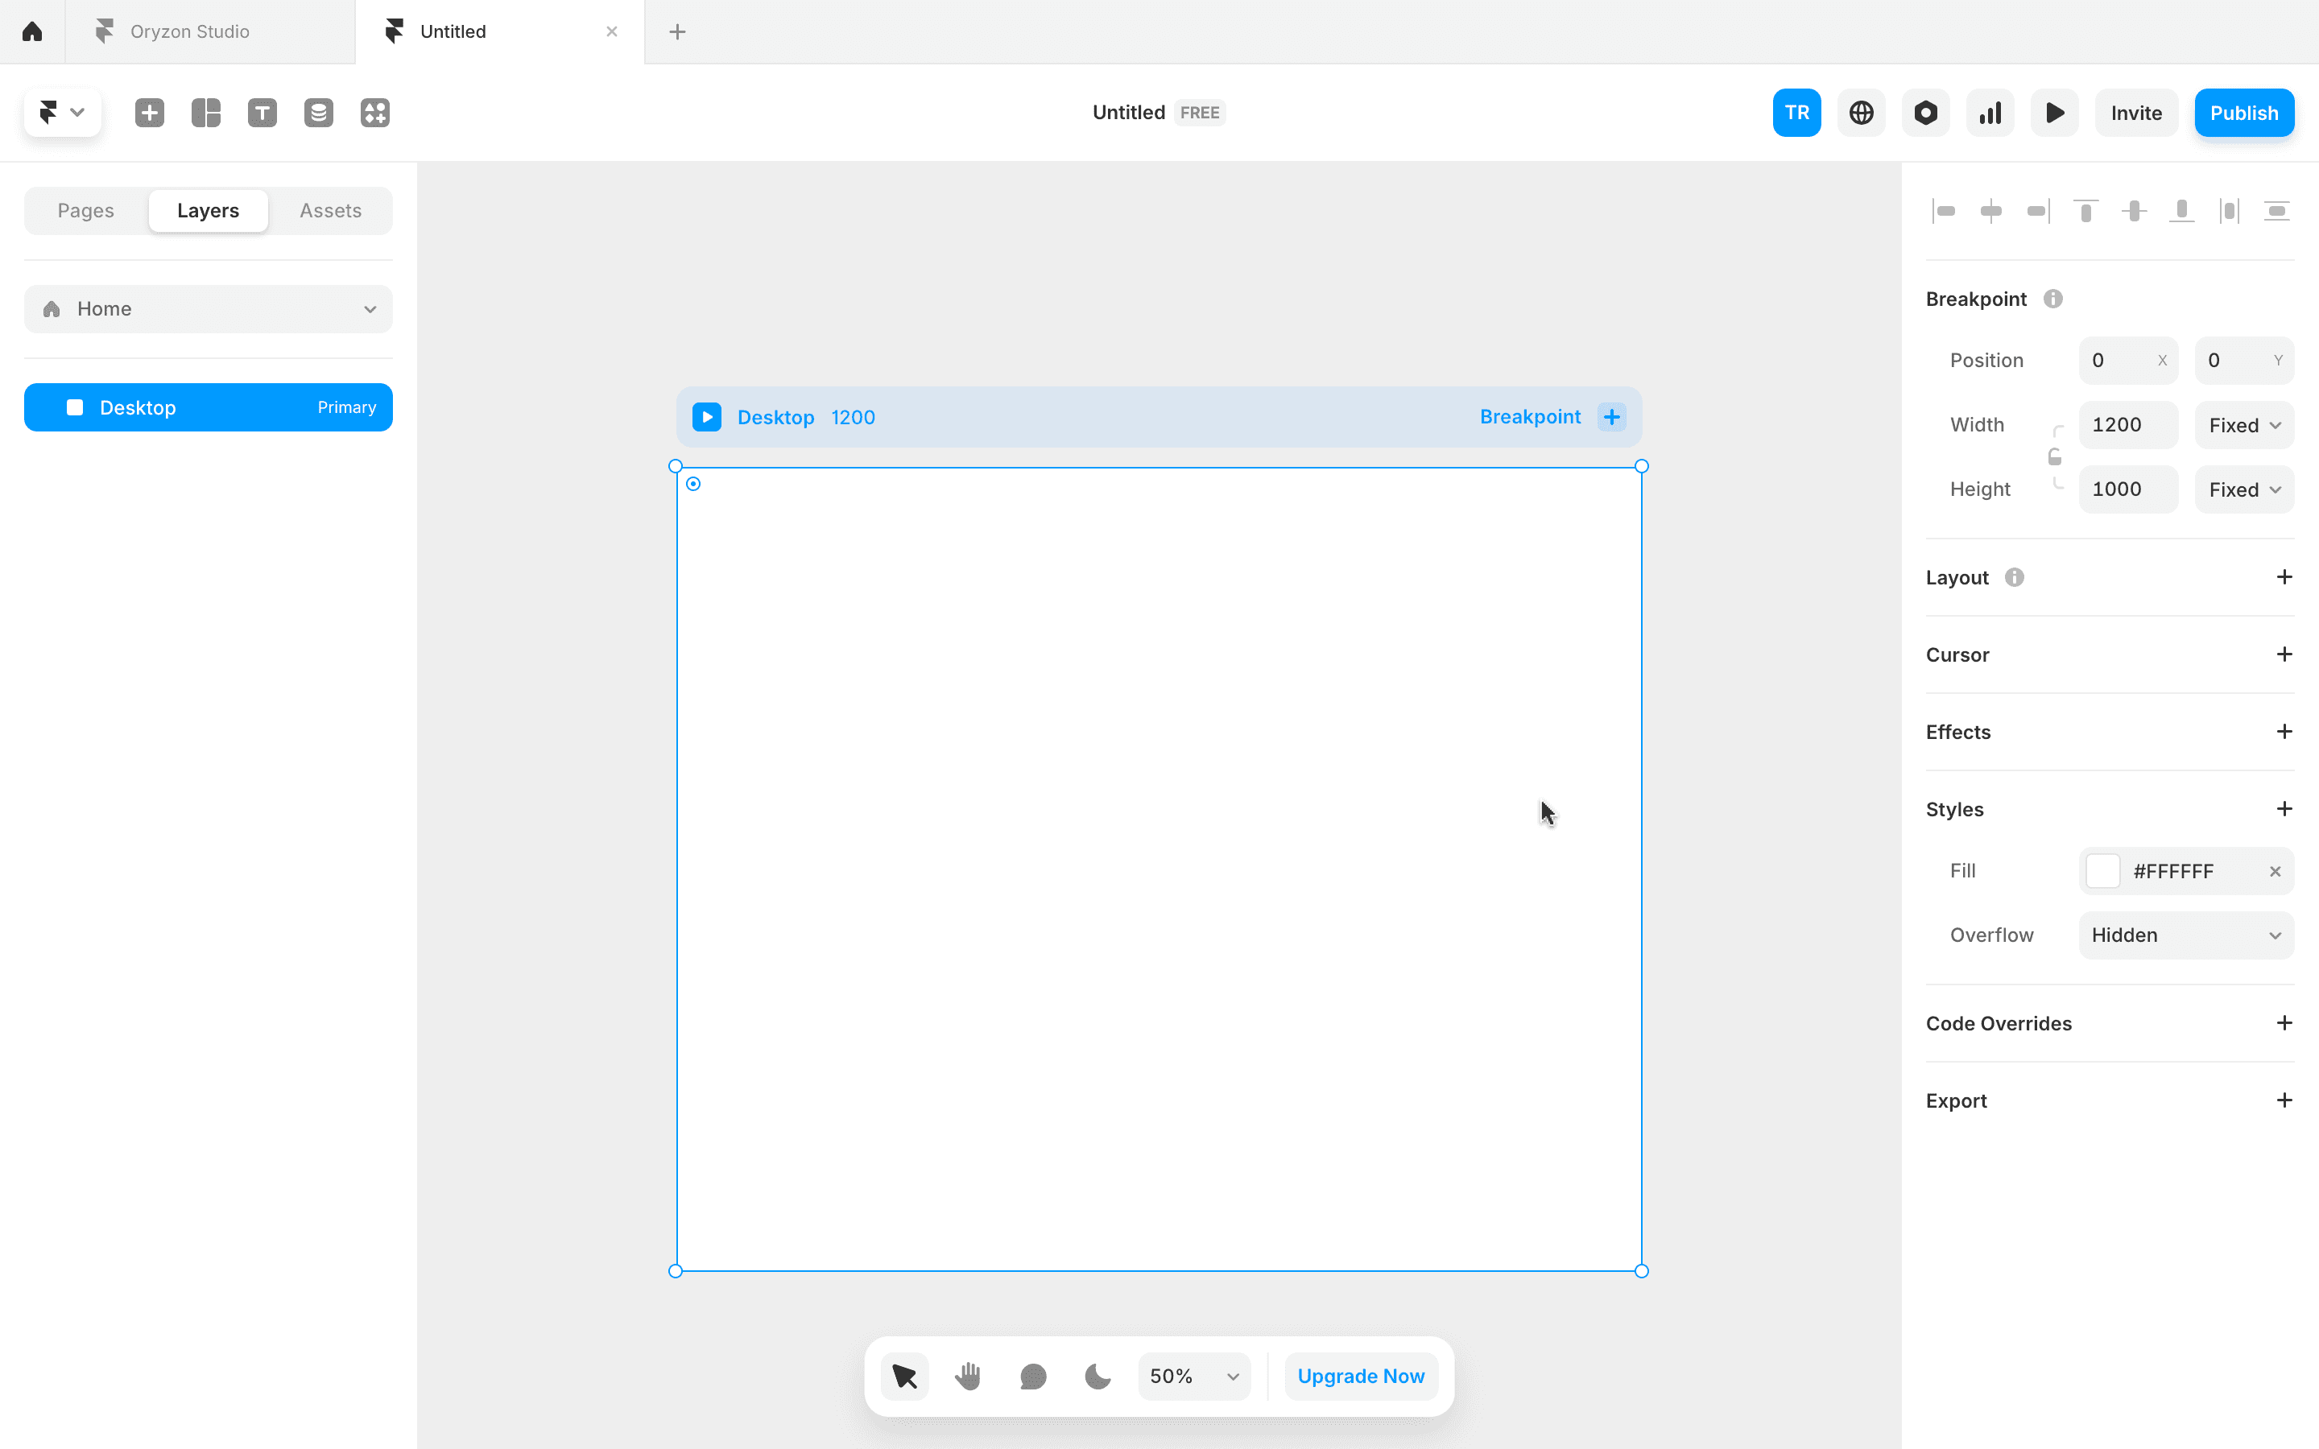2319x1449 pixels.
Task: Open the CMS panel
Action: pyautogui.click(x=318, y=112)
